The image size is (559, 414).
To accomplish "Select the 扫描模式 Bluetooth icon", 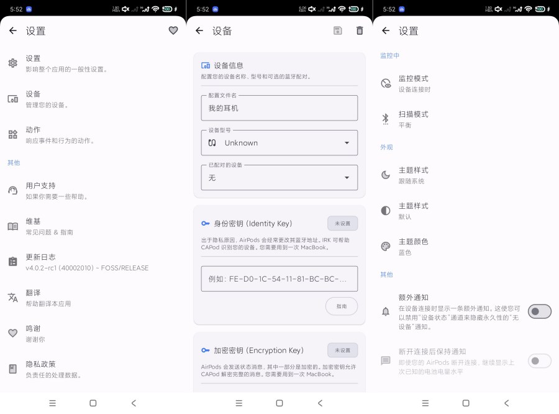I will pos(386,118).
